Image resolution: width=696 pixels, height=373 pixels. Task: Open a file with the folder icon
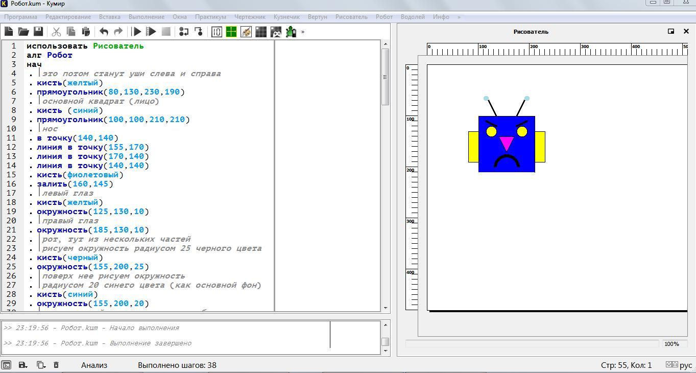click(x=23, y=32)
